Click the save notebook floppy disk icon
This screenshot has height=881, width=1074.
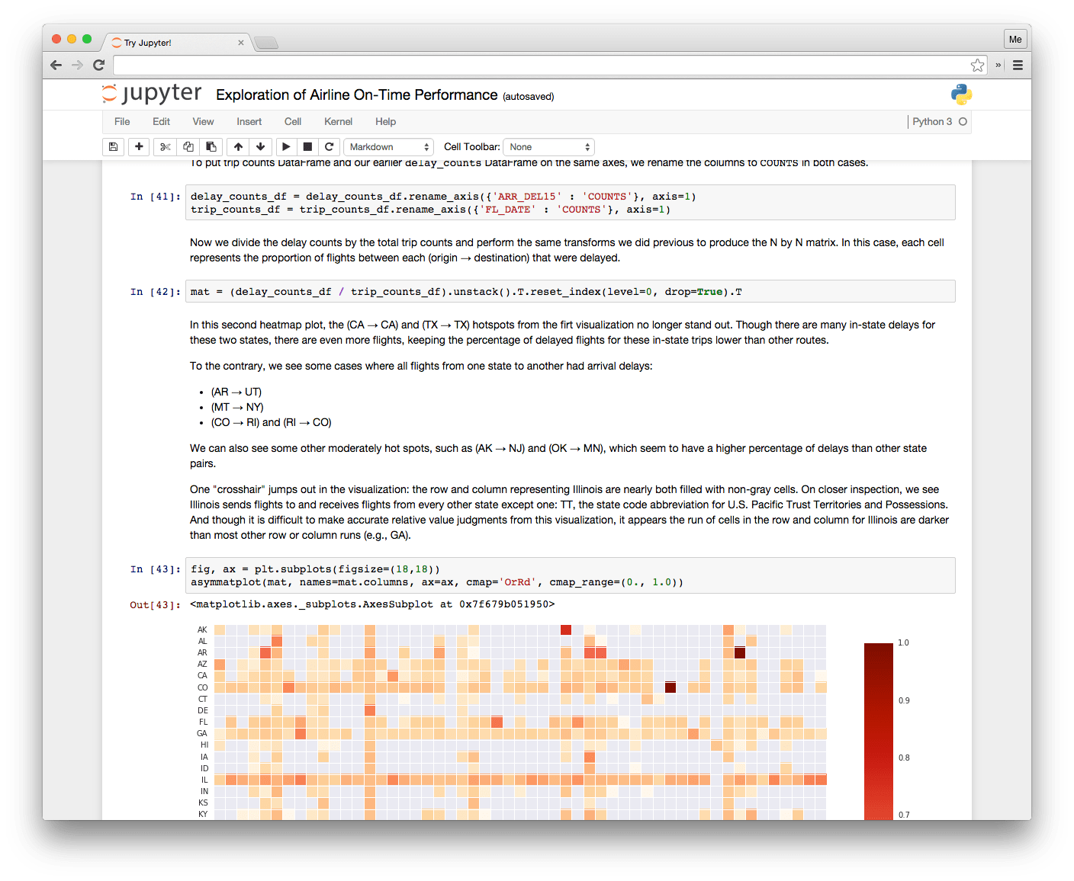tap(113, 147)
